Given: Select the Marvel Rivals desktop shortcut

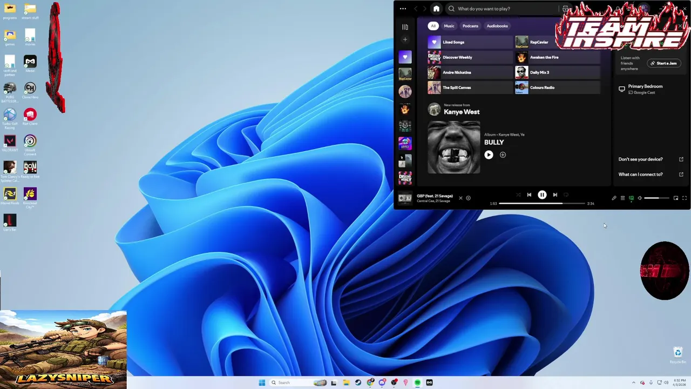Looking at the screenshot, I should pyautogui.click(x=10, y=196).
